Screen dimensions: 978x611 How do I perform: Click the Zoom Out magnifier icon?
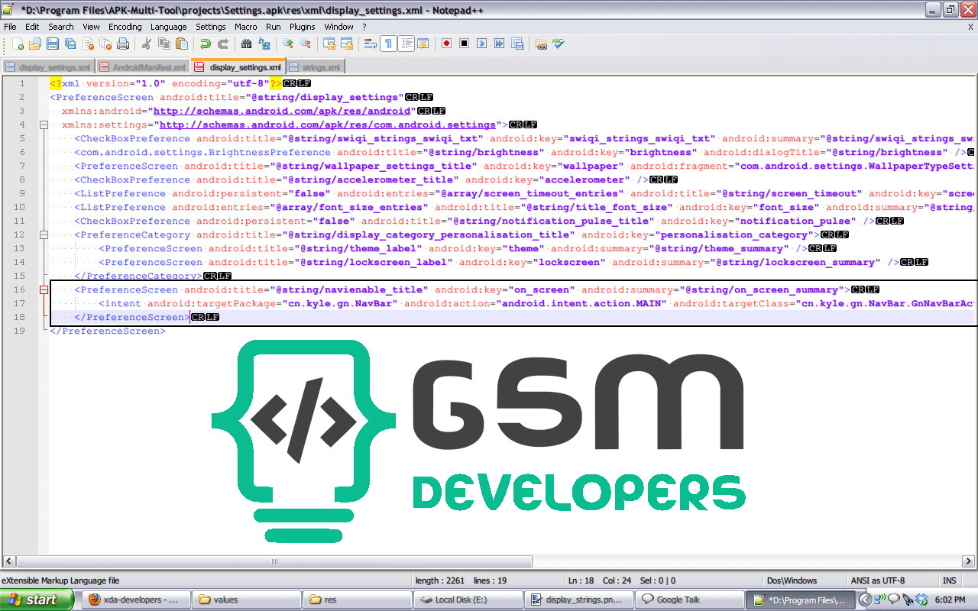pos(306,44)
